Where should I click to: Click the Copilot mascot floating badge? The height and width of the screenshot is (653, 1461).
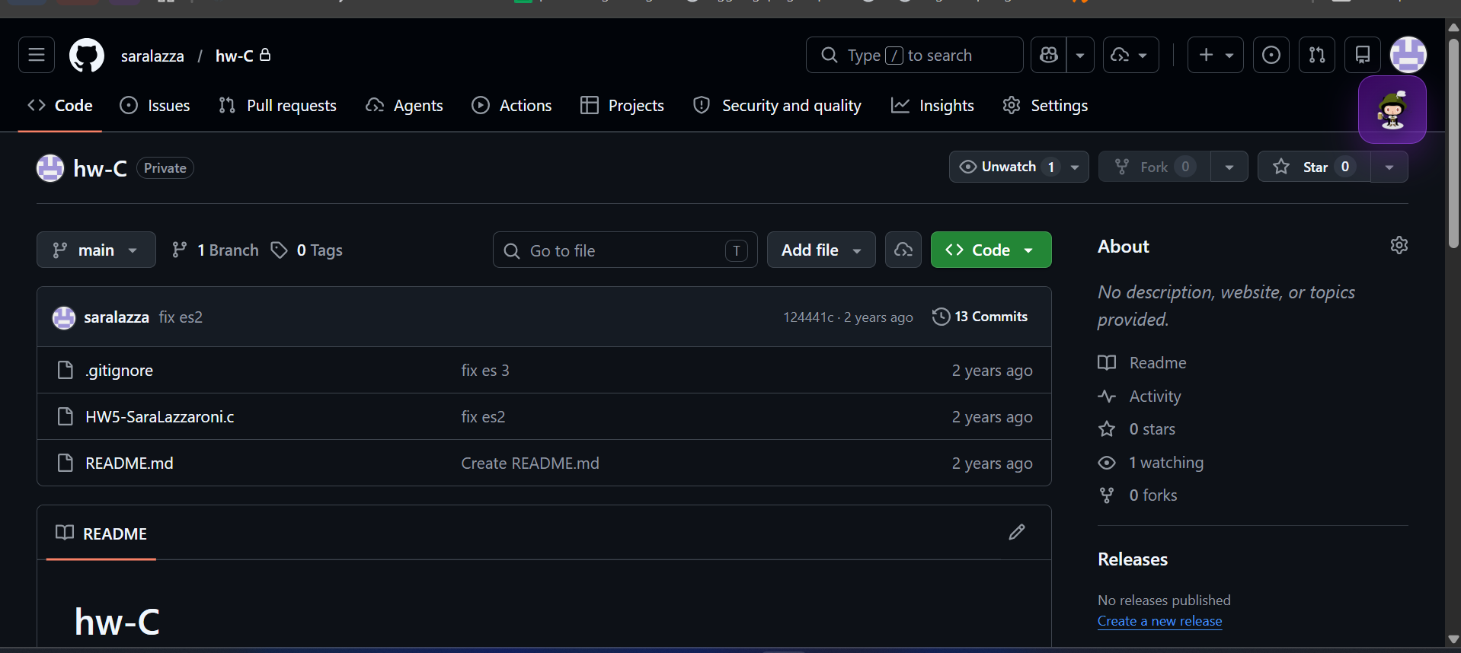click(x=1392, y=110)
